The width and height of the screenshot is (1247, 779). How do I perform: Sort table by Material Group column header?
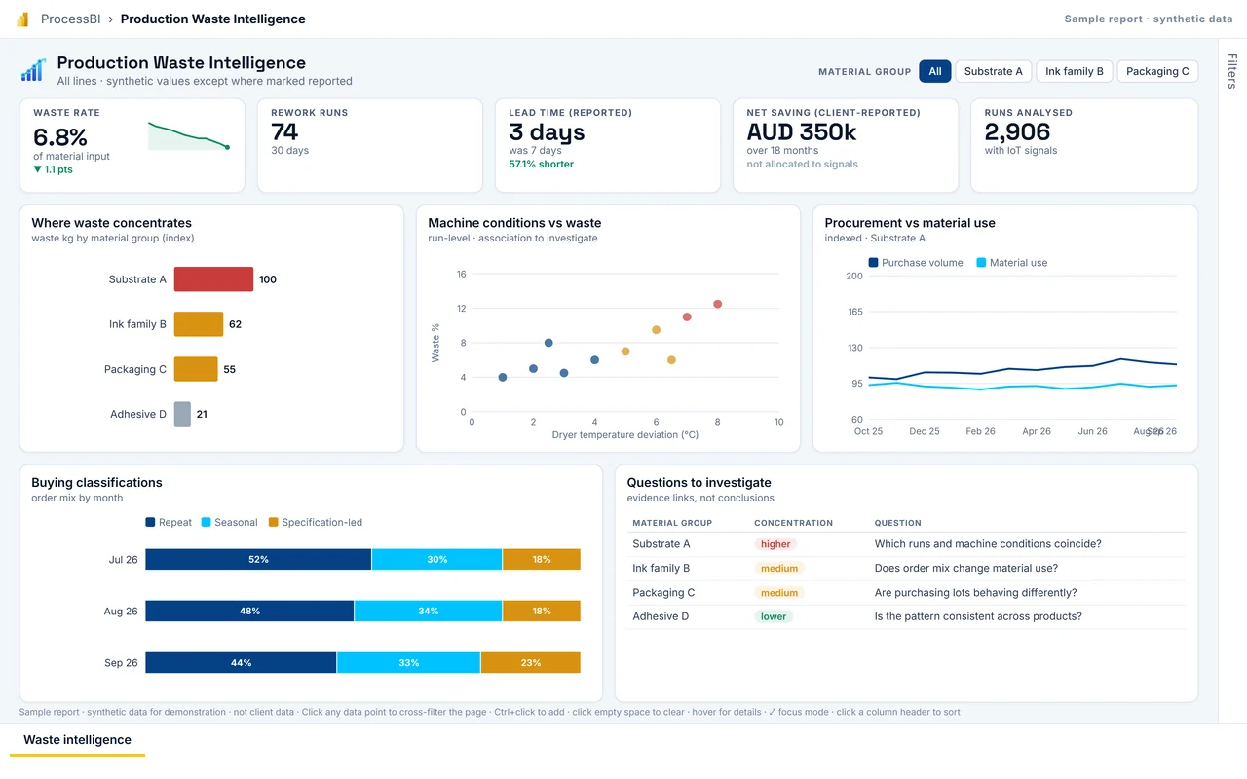pos(672,523)
